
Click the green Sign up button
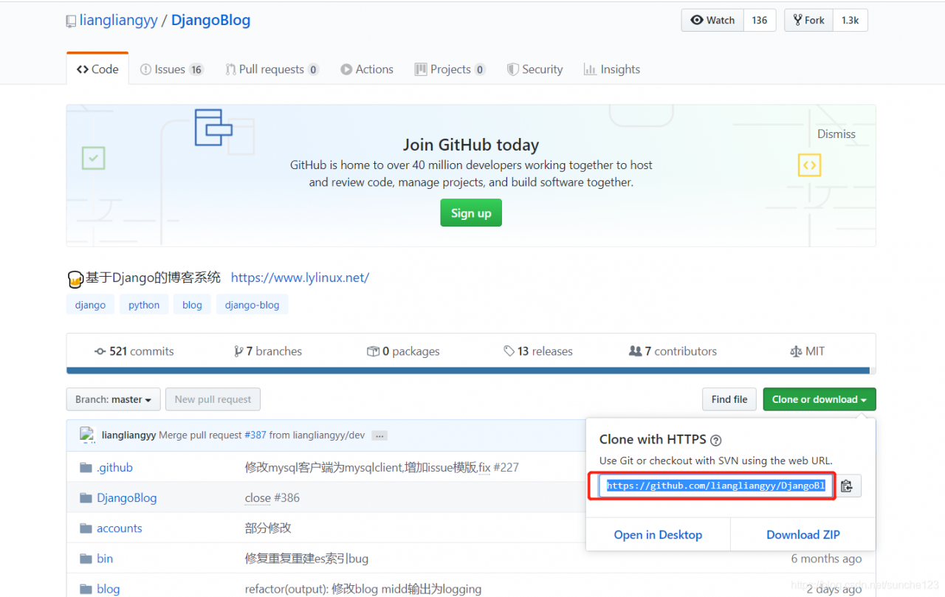coord(471,213)
